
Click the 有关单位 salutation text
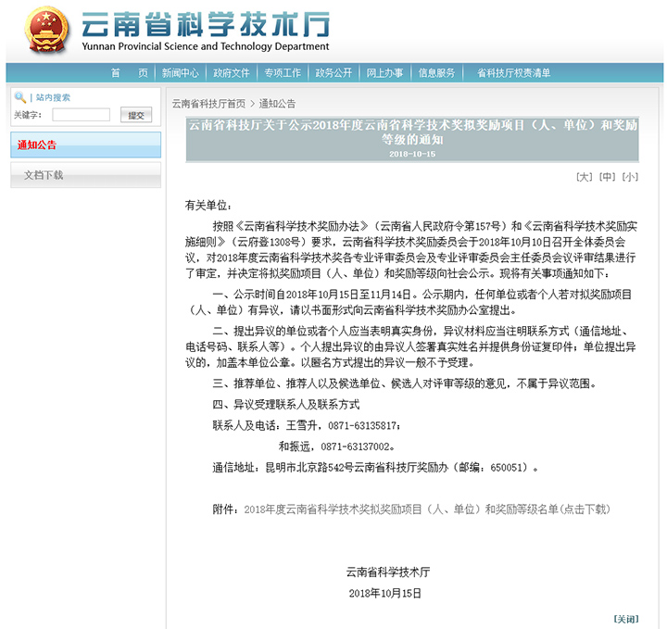(208, 206)
